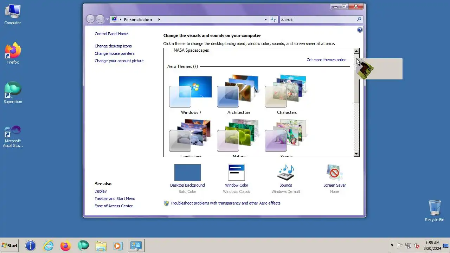Open Sounds settings
450x253 pixels.
[x=286, y=179]
